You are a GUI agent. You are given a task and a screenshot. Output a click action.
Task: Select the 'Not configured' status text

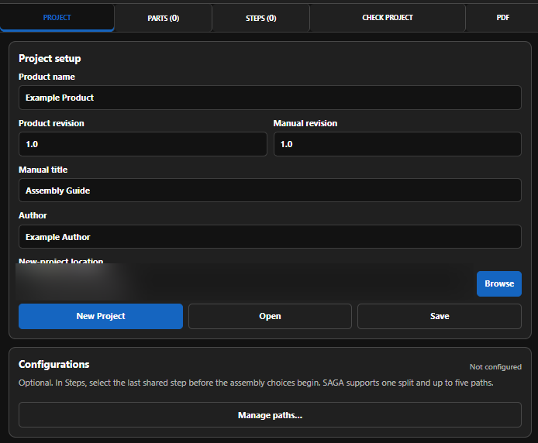tap(495, 367)
